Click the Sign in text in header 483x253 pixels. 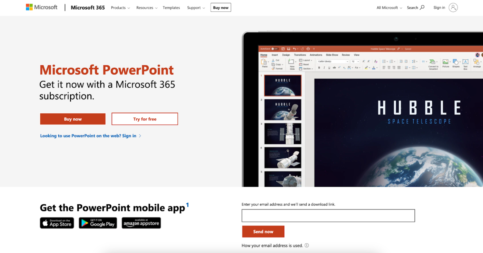(439, 8)
